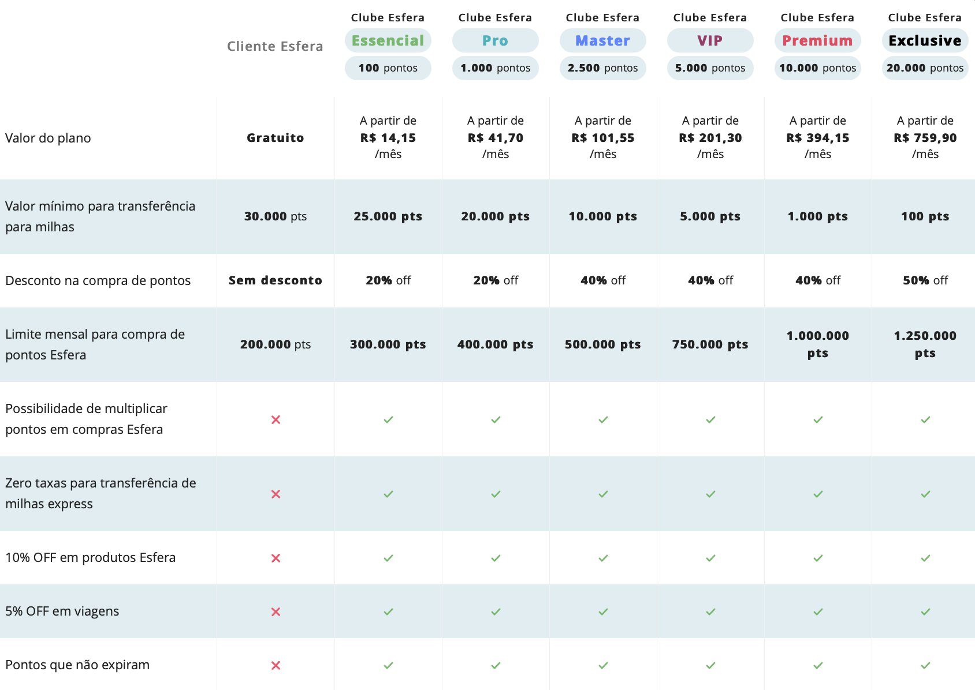Click the '750.000 pts' cell
Viewport: 975px width, 690px height.
(710, 344)
